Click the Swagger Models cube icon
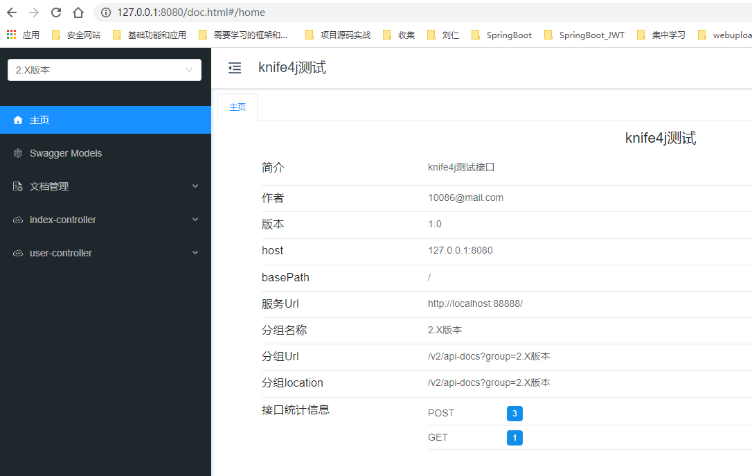 click(x=18, y=153)
